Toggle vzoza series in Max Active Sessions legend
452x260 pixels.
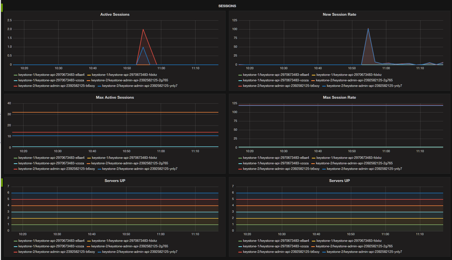(51, 163)
